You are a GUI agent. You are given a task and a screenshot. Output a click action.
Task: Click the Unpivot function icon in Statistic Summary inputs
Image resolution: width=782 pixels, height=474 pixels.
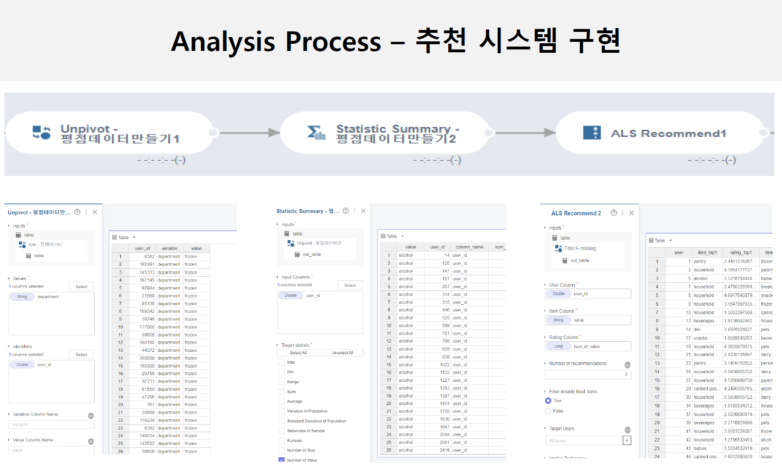click(x=291, y=243)
